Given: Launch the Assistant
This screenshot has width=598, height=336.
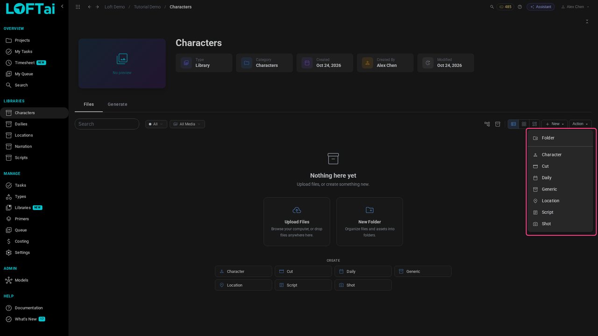Looking at the screenshot, I should [x=541, y=7].
